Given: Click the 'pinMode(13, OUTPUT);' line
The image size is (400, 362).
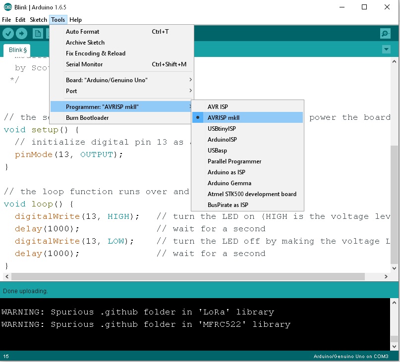Looking at the screenshot, I should (69, 155).
